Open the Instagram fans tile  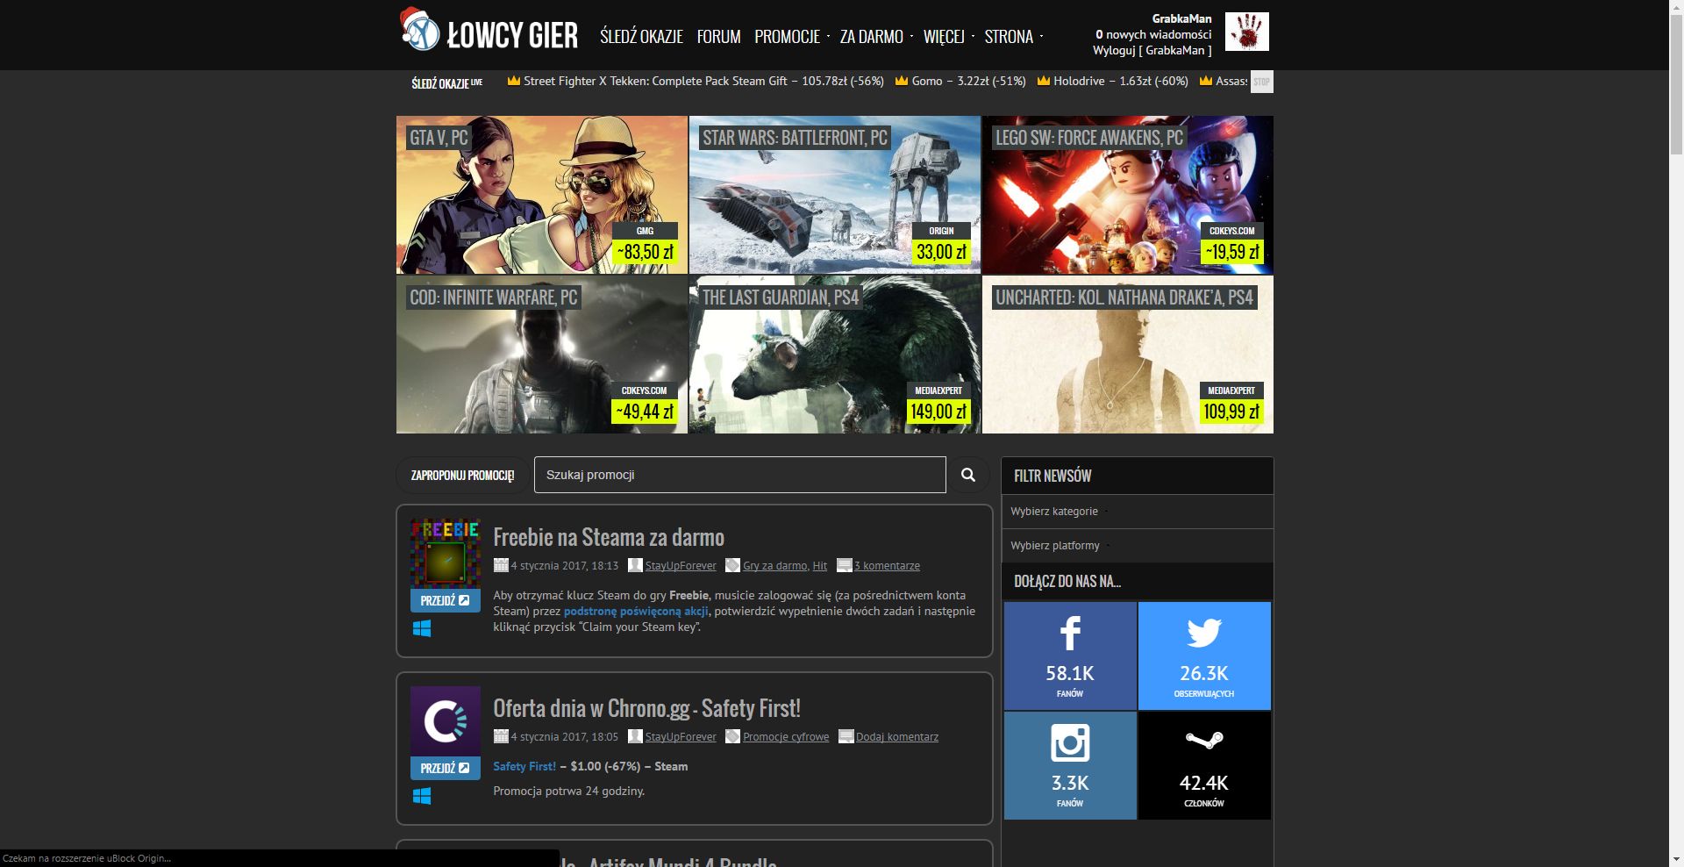(1070, 765)
